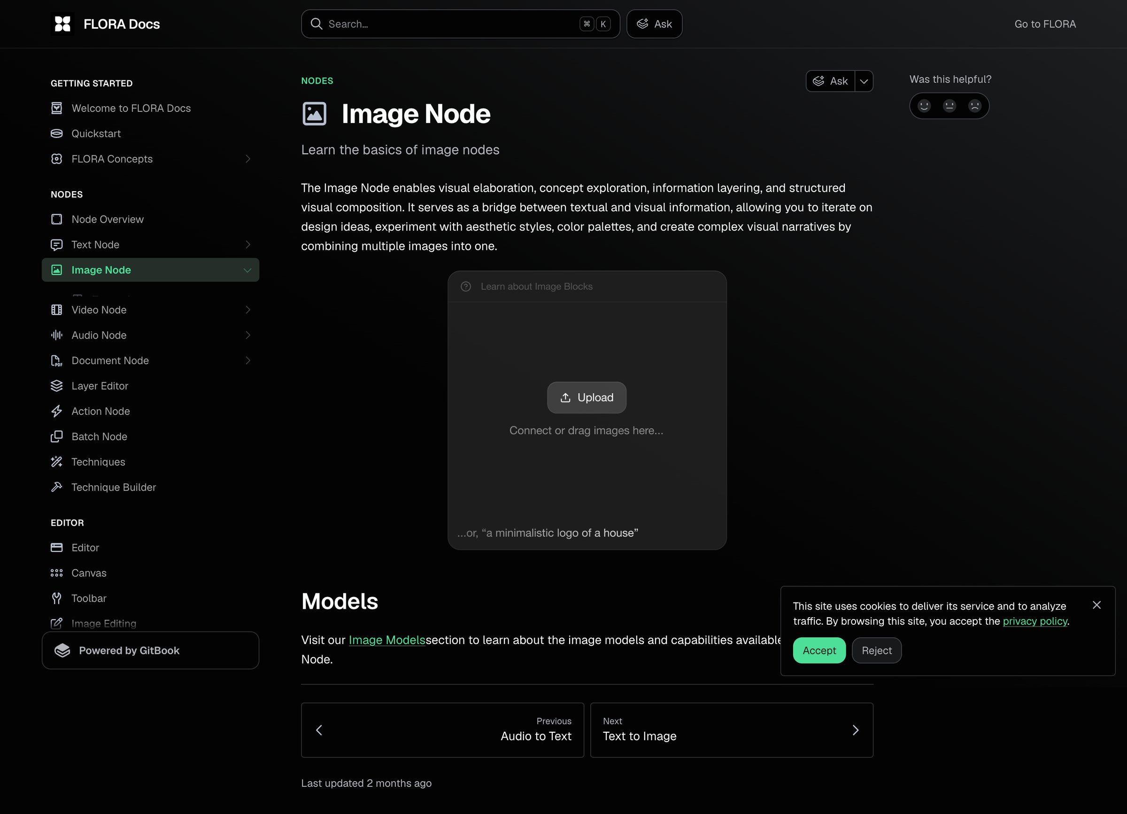
Task: Click the help icon beside Learn about Image Blocks
Action: click(466, 286)
